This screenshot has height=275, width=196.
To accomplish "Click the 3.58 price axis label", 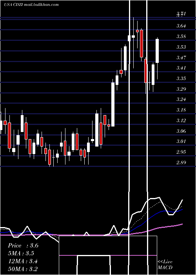I will 181,37.
